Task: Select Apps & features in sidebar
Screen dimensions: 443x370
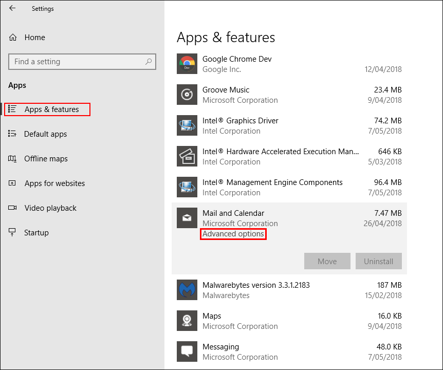Action: [x=52, y=109]
